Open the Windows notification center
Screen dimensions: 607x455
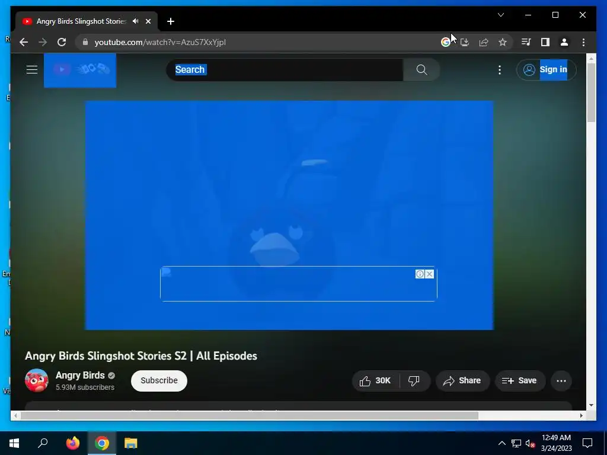point(587,443)
